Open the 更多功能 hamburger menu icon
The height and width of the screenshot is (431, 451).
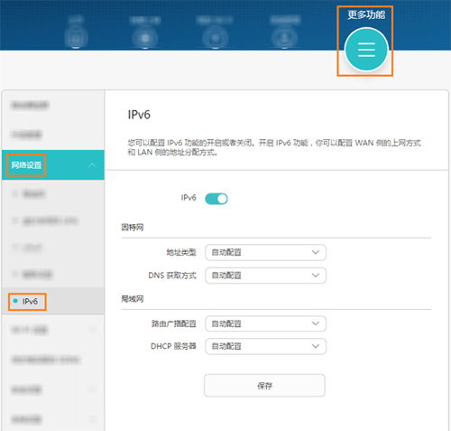(366, 50)
